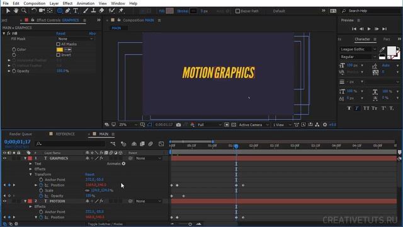
Task: Open Character panel fill color swatch
Action: tap(391, 50)
